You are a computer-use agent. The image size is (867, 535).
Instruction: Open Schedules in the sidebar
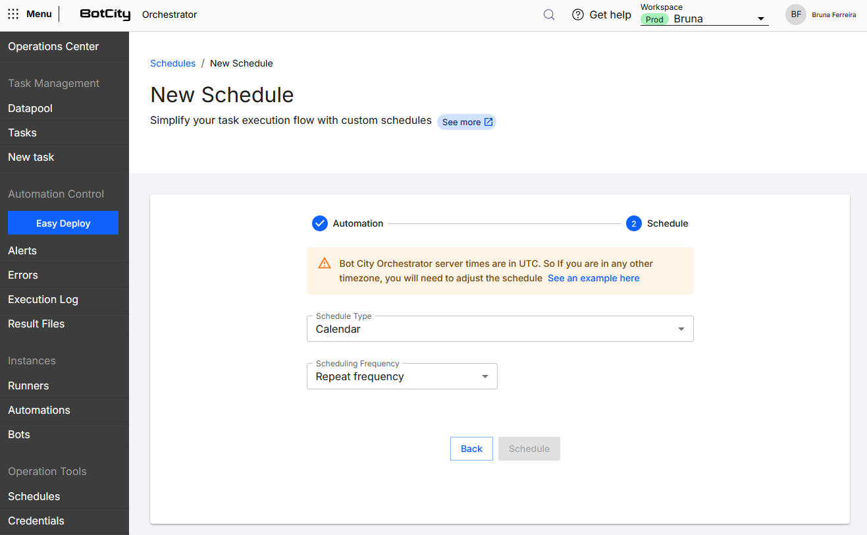(65, 496)
